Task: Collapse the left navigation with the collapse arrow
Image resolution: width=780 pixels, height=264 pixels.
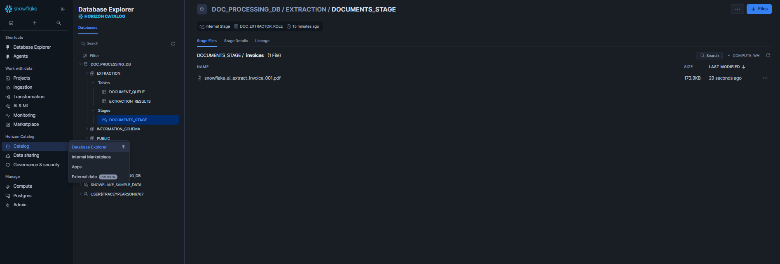Action: point(62,9)
